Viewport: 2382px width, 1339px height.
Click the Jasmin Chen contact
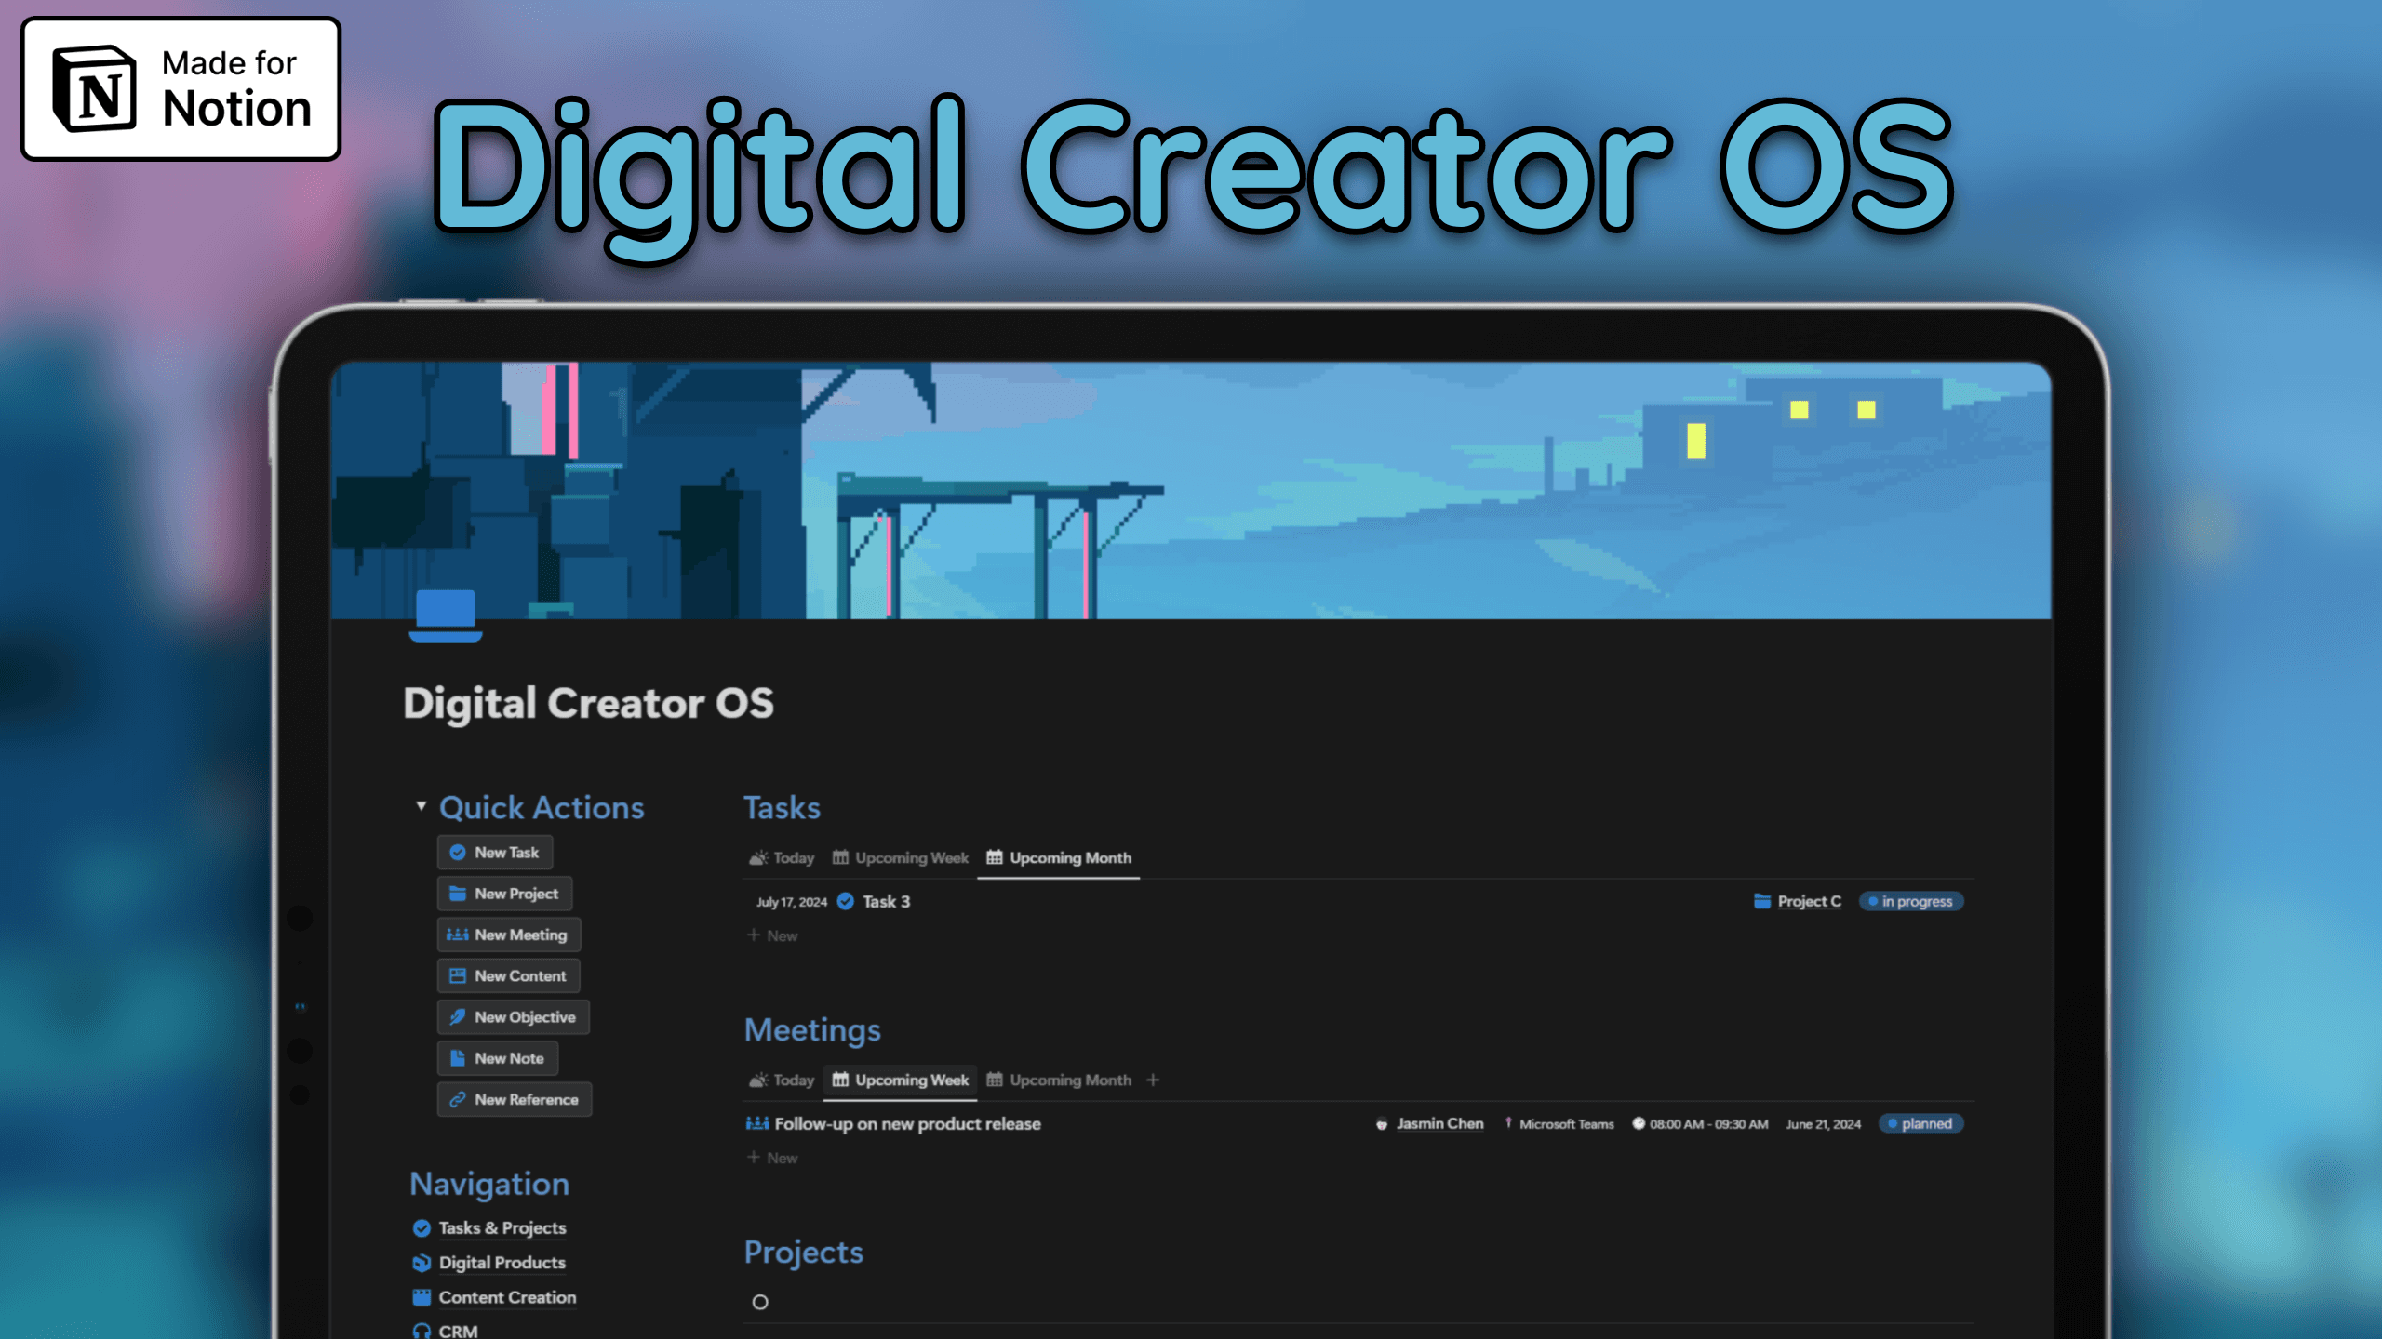click(1439, 1123)
